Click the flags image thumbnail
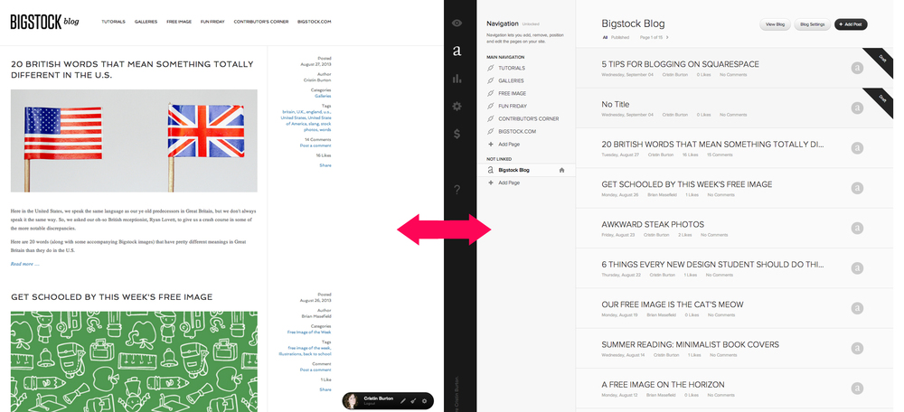 click(134, 141)
